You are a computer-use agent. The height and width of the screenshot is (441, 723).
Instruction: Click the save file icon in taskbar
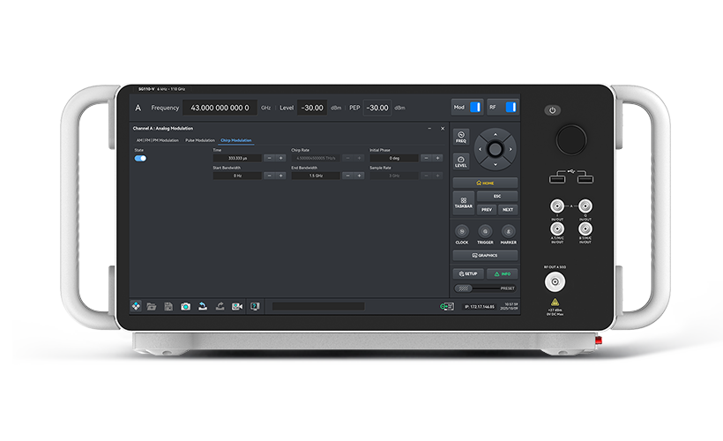click(168, 306)
